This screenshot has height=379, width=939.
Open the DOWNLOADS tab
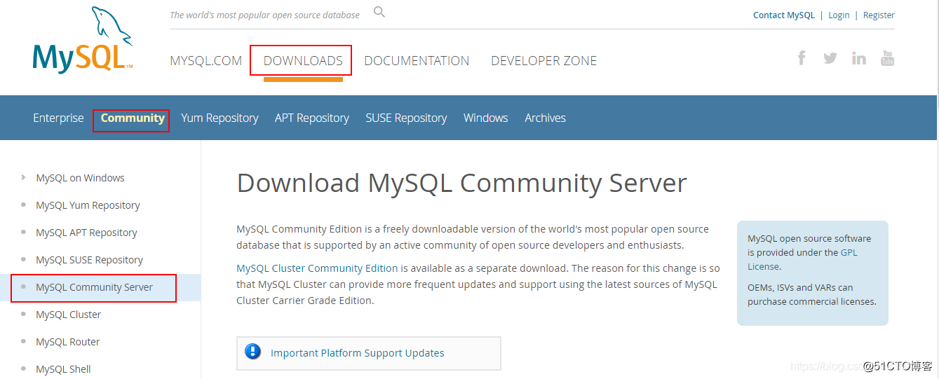[x=303, y=61]
